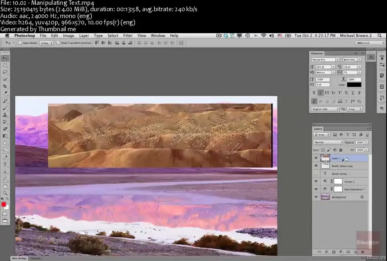This screenshot has width=387, height=261.
Task: Click Create new layer icon
Action: point(355,252)
